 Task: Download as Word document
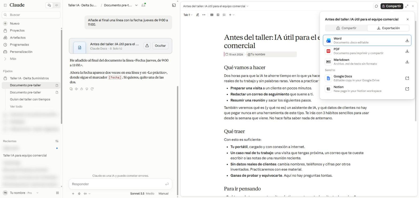[367, 40]
